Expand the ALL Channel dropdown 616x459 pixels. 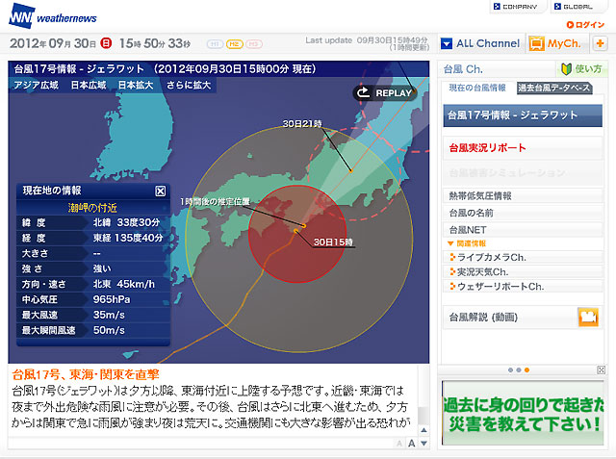(x=480, y=43)
